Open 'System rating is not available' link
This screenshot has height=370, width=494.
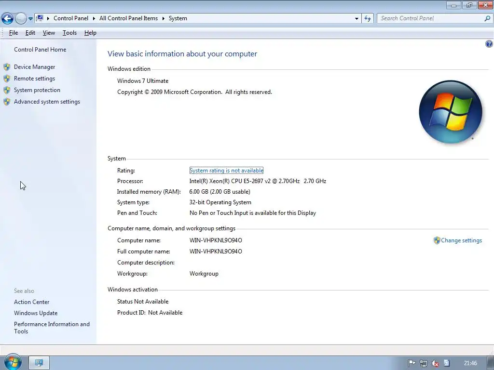pyautogui.click(x=226, y=171)
